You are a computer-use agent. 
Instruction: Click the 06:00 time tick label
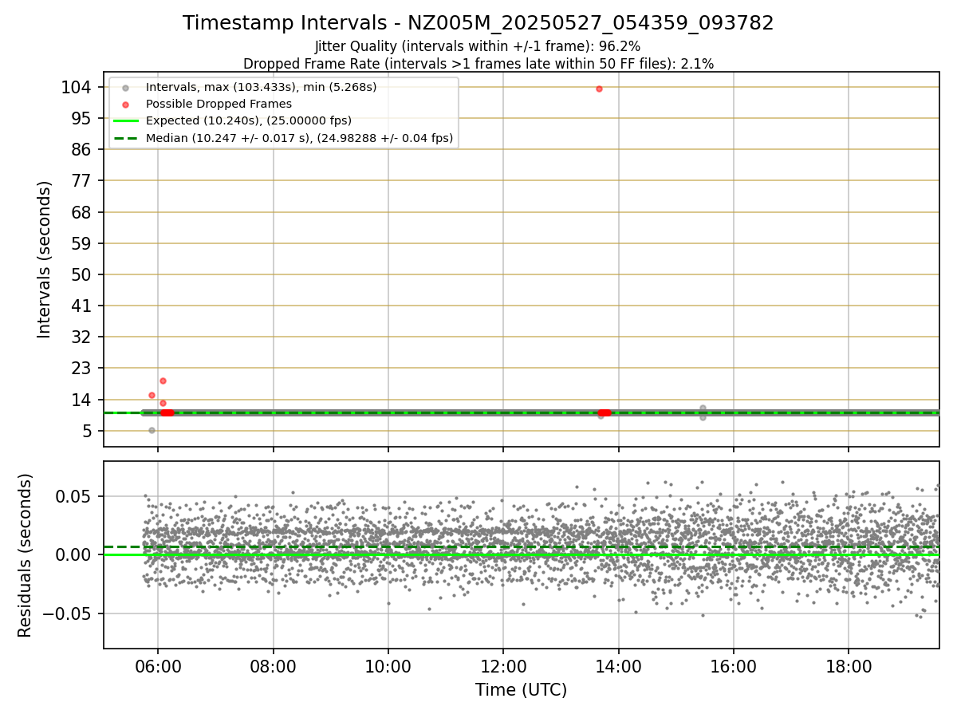[158, 666]
